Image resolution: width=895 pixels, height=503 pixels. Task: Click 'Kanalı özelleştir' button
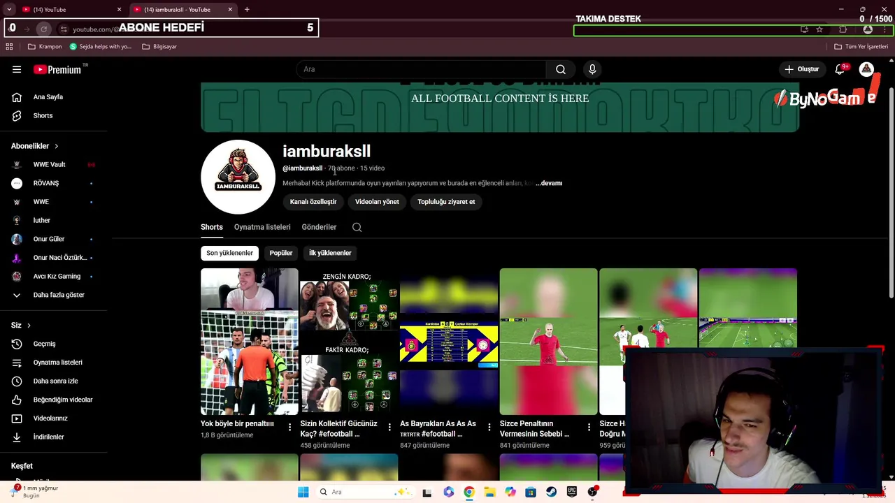(313, 202)
